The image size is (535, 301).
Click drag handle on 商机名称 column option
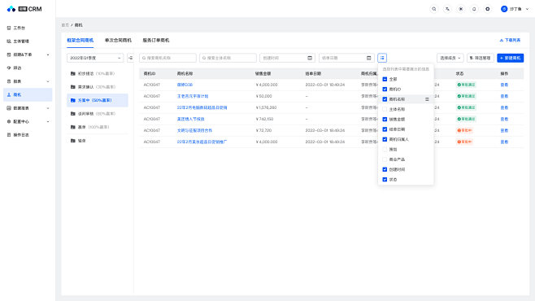pyautogui.click(x=427, y=99)
